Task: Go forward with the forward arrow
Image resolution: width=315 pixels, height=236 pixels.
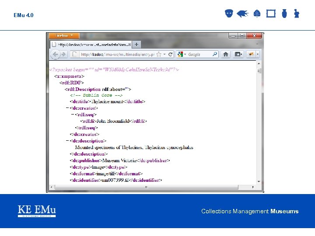Action: (x=63, y=54)
